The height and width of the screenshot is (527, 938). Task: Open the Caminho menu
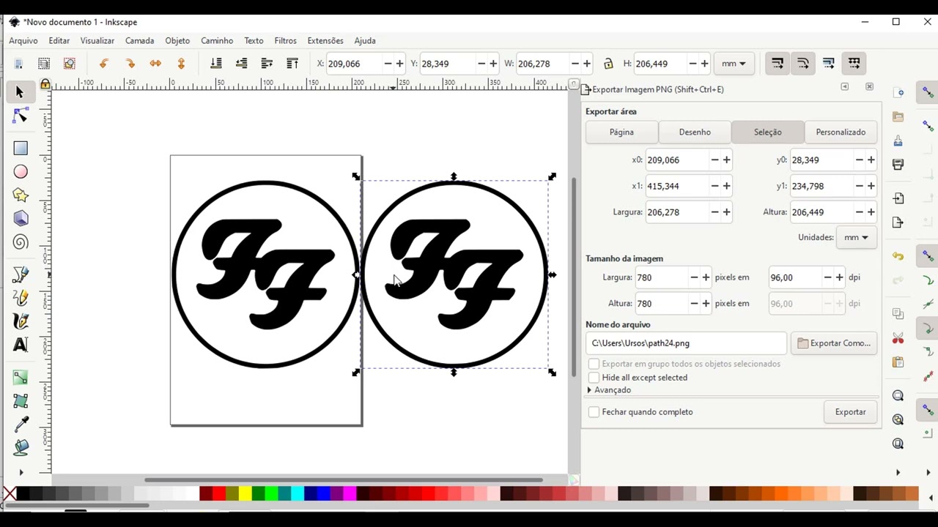pos(217,41)
